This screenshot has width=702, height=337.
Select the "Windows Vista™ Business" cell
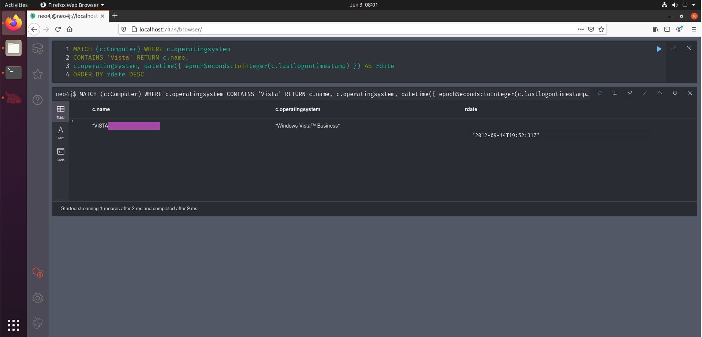click(307, 126)
